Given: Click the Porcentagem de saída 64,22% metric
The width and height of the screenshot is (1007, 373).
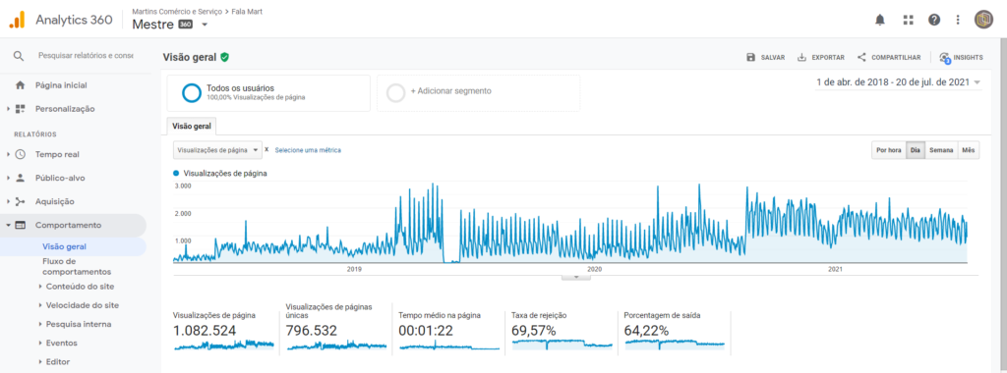Looking at the screenshot, I should click(x=675, y=332).
